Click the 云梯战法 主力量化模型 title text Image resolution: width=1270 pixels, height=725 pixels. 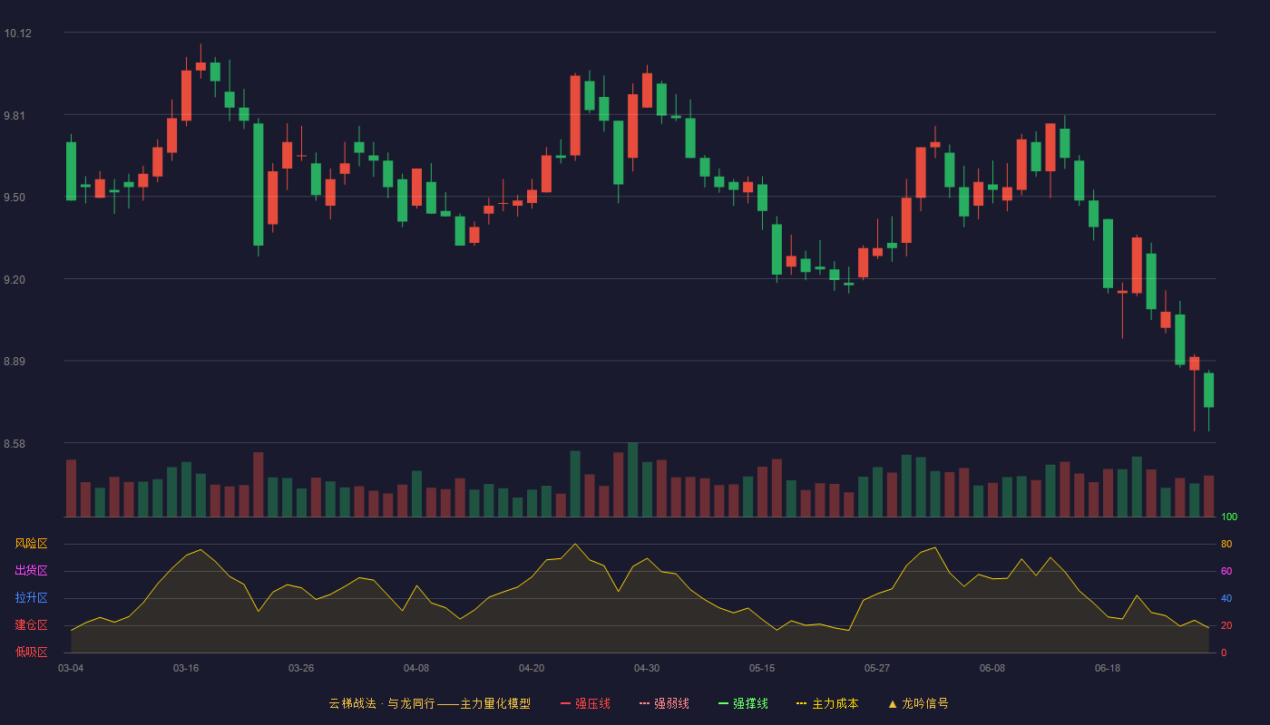click(x=430, y=703)
